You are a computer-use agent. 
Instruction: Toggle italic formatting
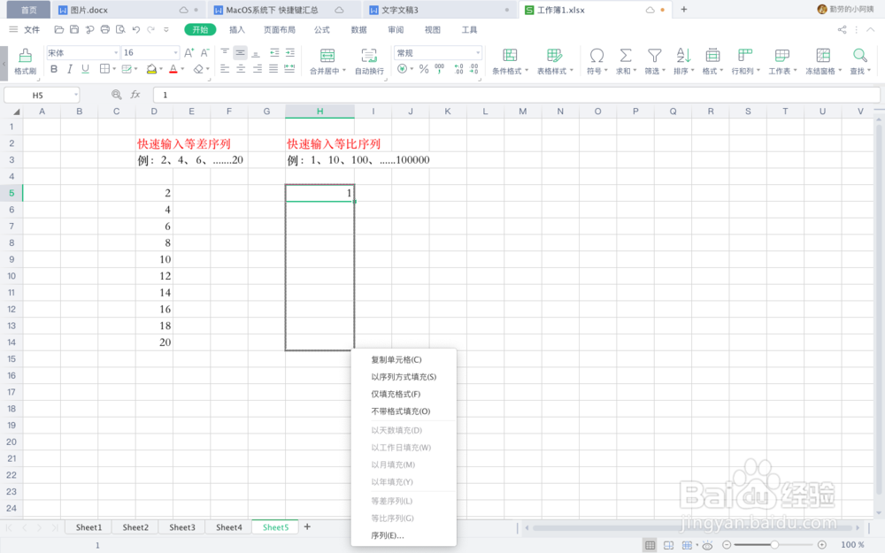pyautogui.click(x=69, y=69)
